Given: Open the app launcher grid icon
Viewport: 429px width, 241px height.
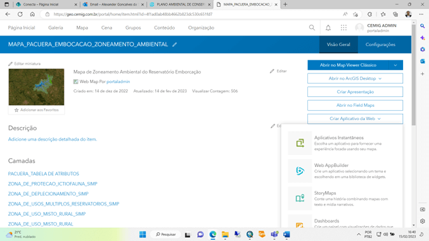Looking at the screenshot, I should tap(343, 28).
